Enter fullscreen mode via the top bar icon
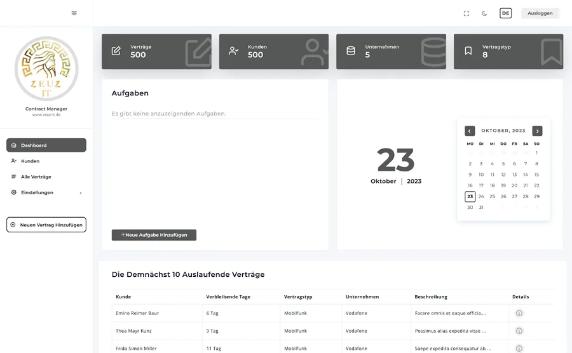572x353 pixels. coord(466,13)
